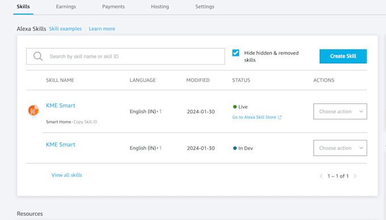This screenshot has width=386, height=220.
Task: Click Go to Alexa Skill Store link
Action: click(x=254, y=117)
